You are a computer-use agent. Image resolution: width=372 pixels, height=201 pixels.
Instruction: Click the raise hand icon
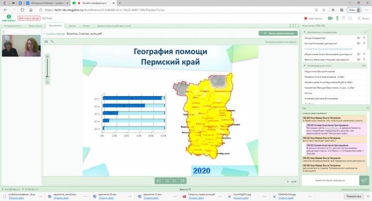click(x=345, y=18)
